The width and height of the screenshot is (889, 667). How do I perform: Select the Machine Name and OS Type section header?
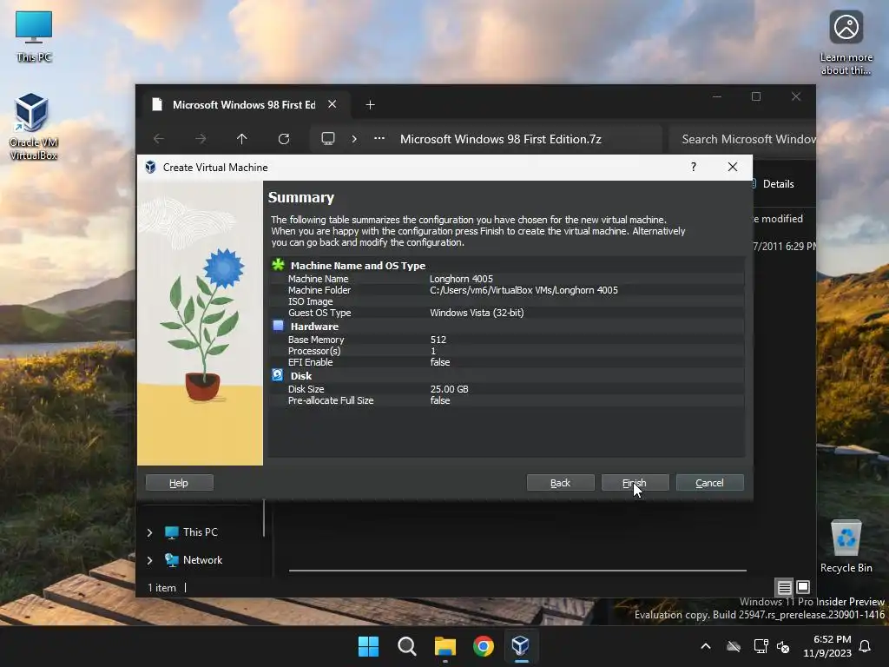coord(358,266)
